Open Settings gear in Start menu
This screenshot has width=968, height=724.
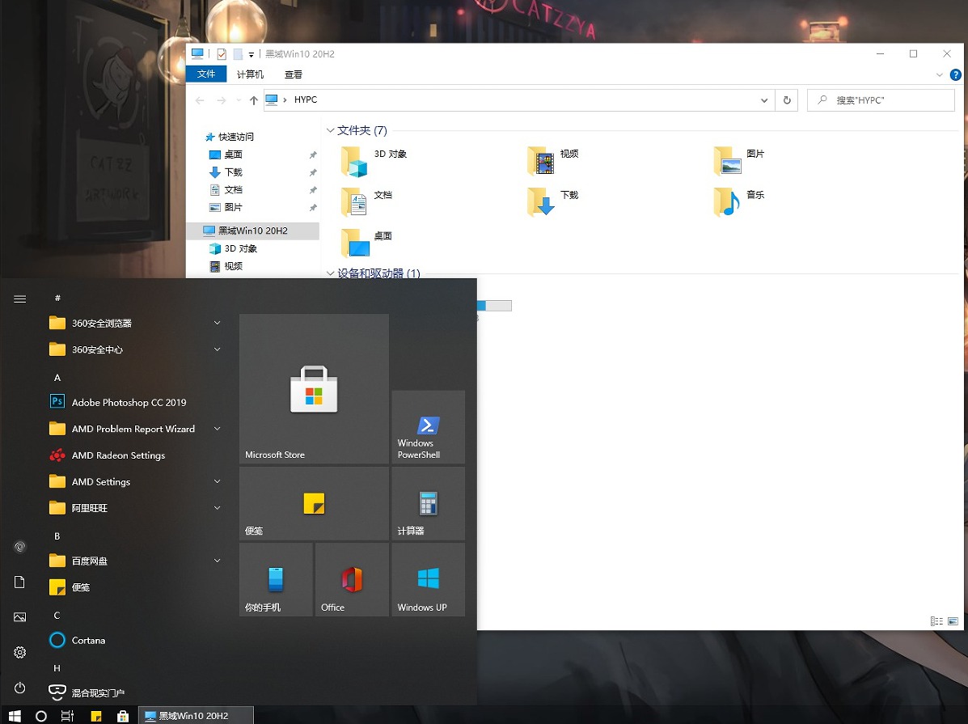coord(19,652)
